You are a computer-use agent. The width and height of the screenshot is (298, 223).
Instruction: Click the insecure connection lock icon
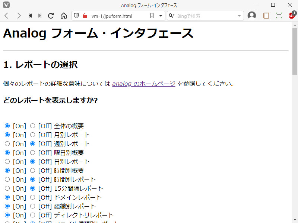coord(85,16)
